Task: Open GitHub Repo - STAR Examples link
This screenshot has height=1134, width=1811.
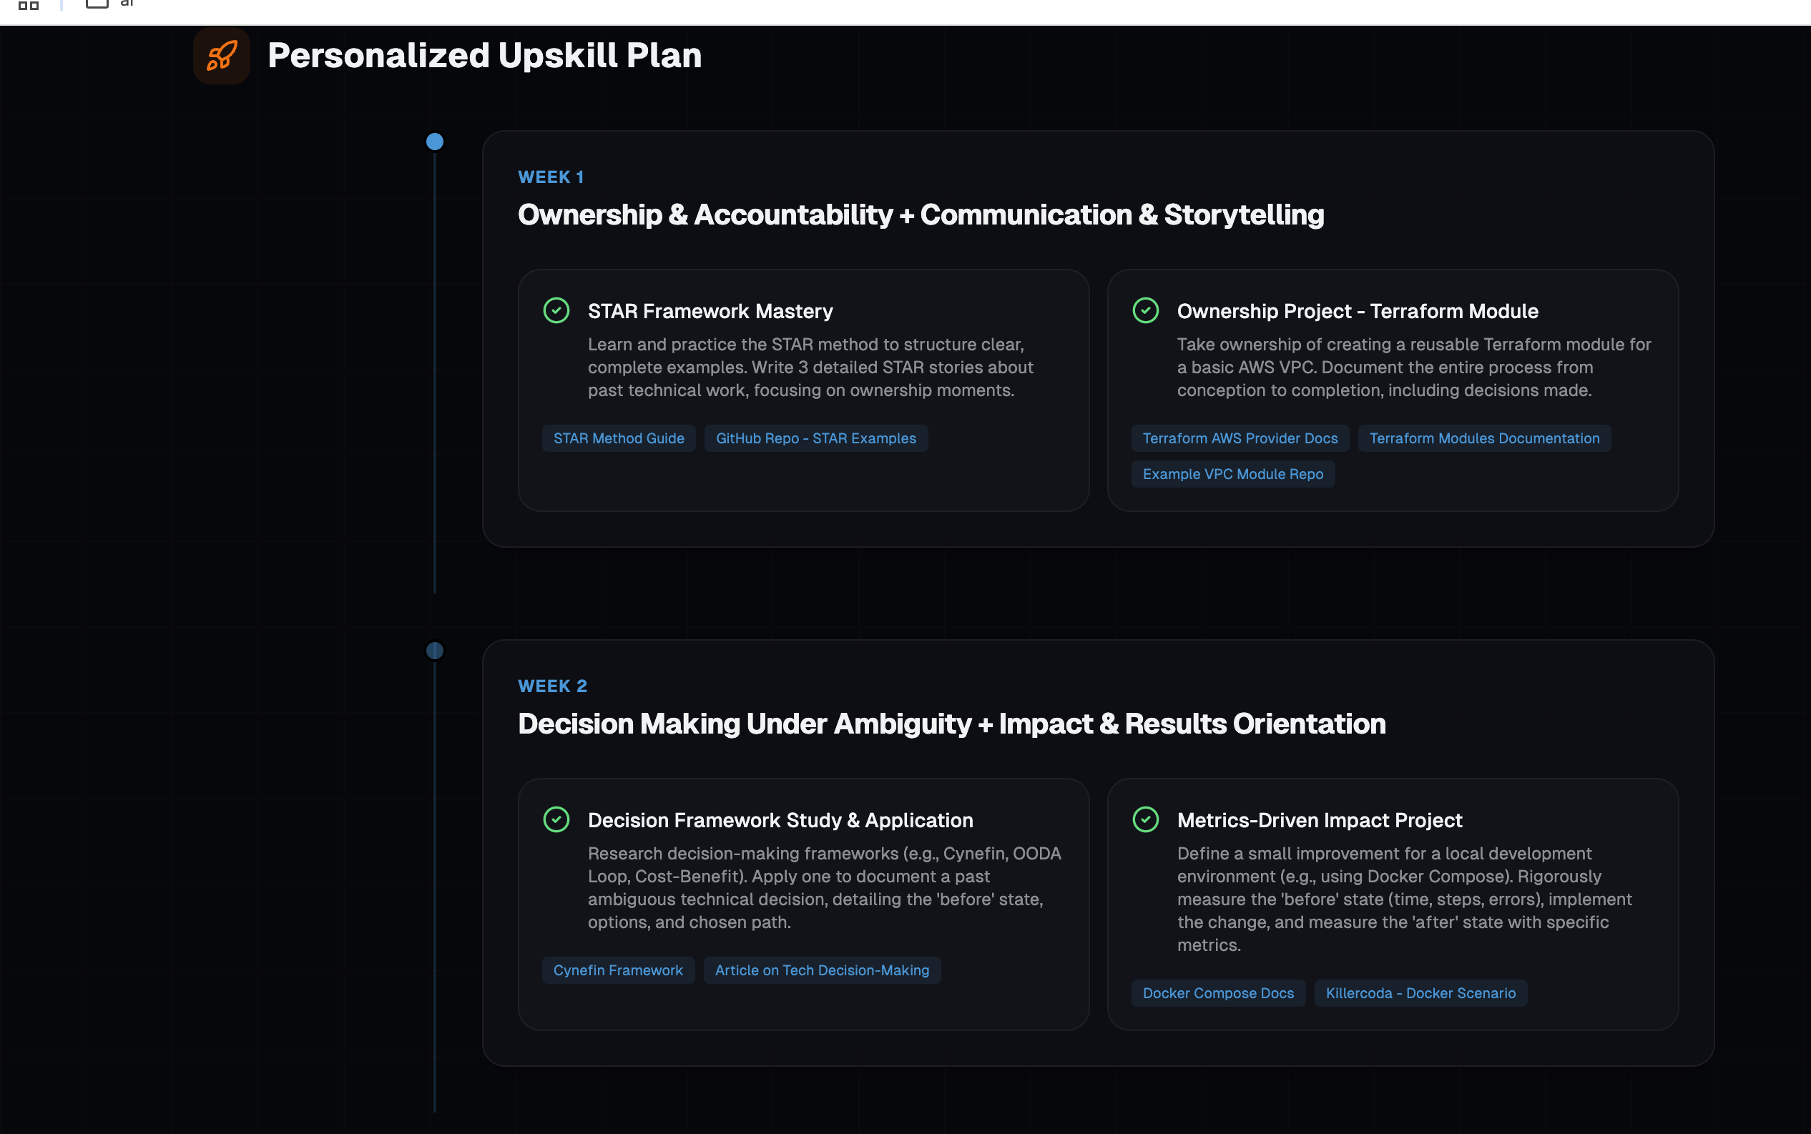Action: [x=815, y=438]
